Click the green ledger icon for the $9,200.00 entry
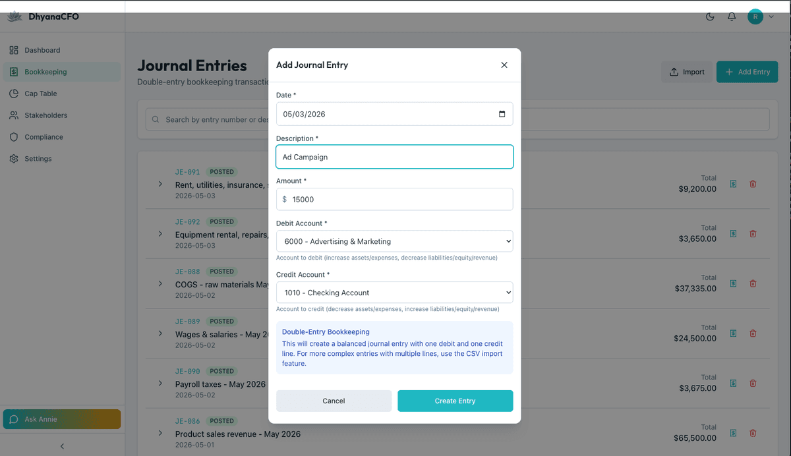The height and width of the screenshot is (456, 791). [x=733, y=184]
